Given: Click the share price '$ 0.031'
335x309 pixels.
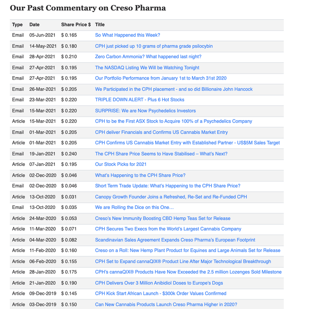Looking at the screenshot, I should [x=69, y=197].
